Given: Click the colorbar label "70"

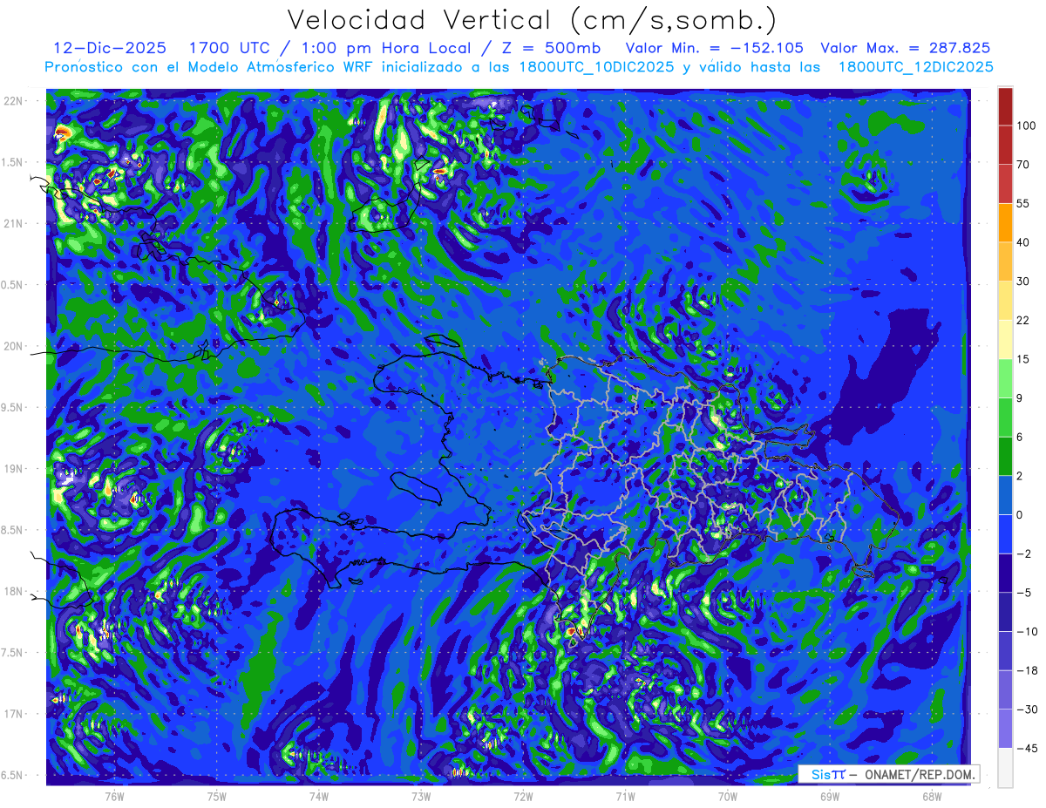Looking at the screenshot, I should click(x=1023, y=164).
